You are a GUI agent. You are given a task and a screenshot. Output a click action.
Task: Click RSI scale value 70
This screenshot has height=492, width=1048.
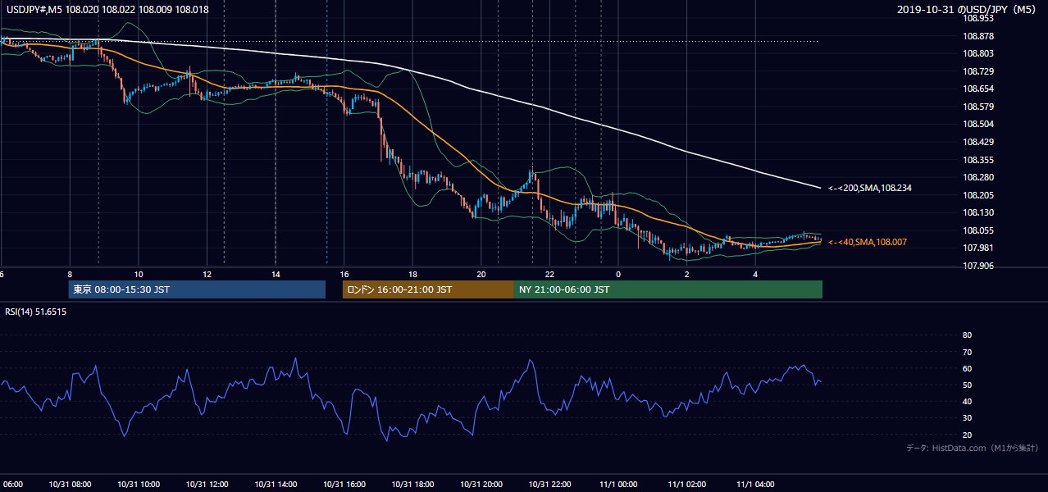(967, 352)
